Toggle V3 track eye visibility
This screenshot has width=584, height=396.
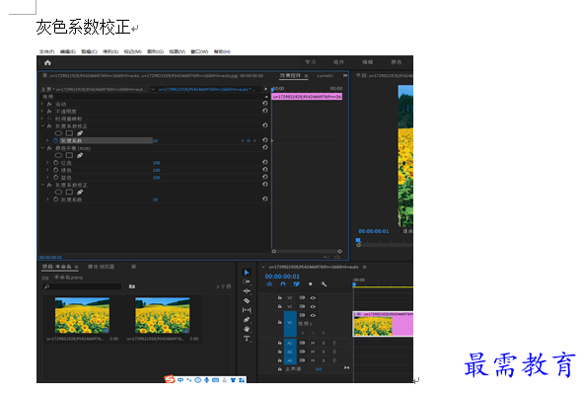(313, 298)
